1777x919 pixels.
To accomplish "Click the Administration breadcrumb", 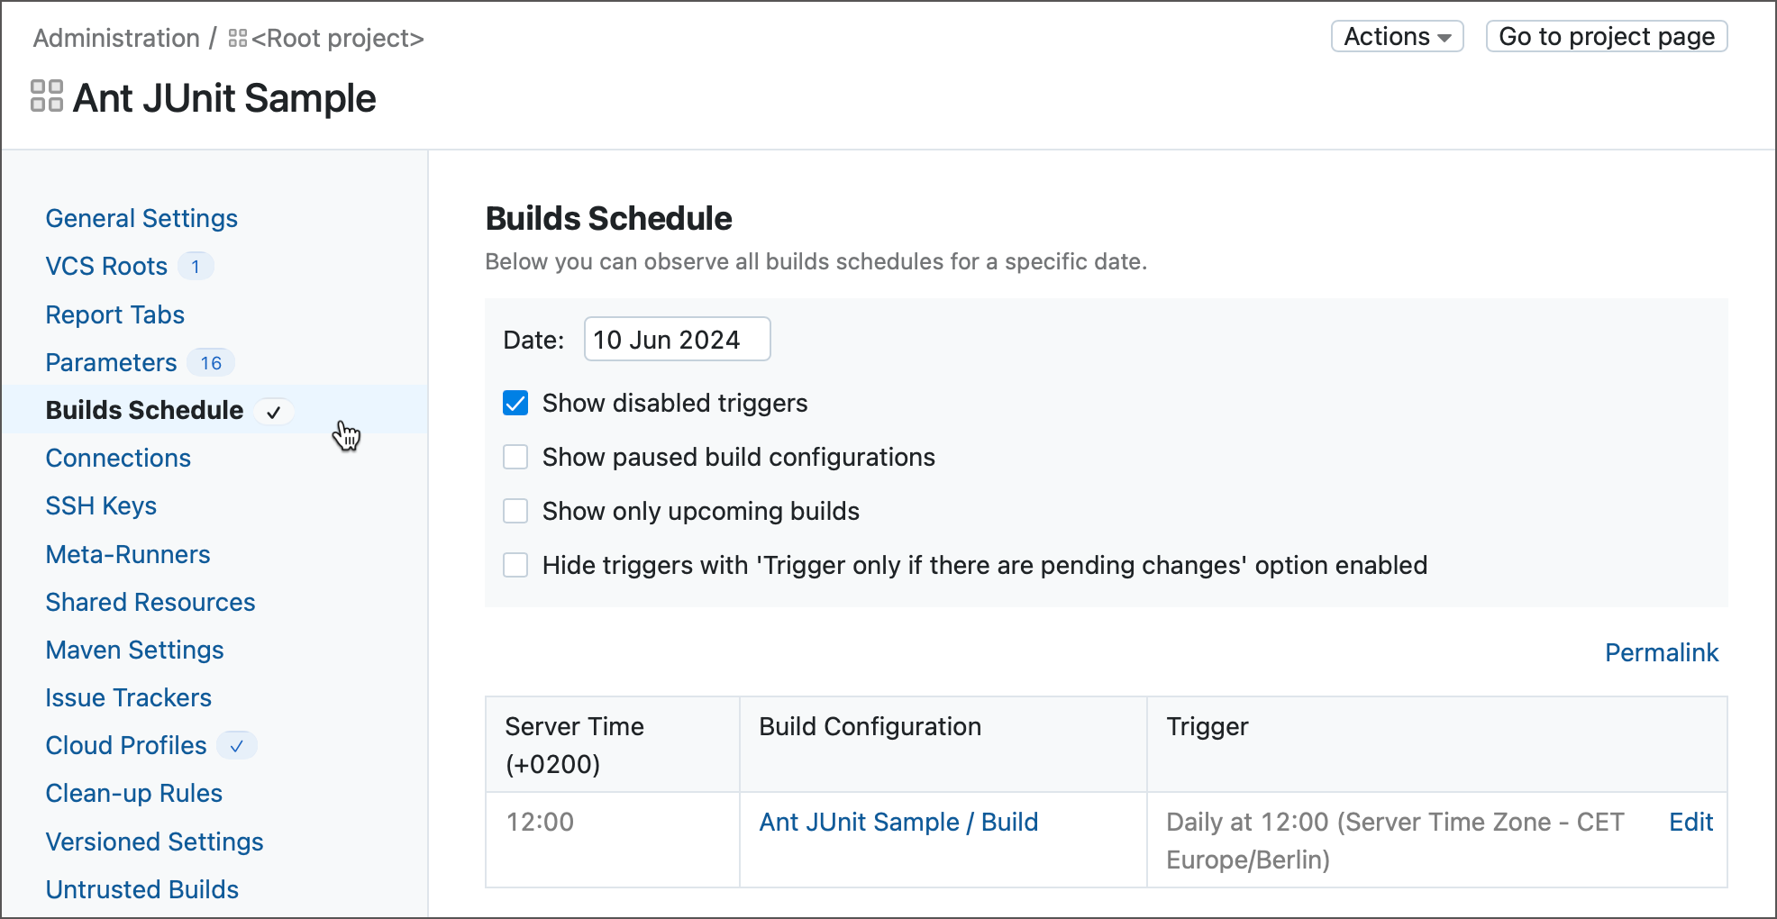I will point(115,38).
